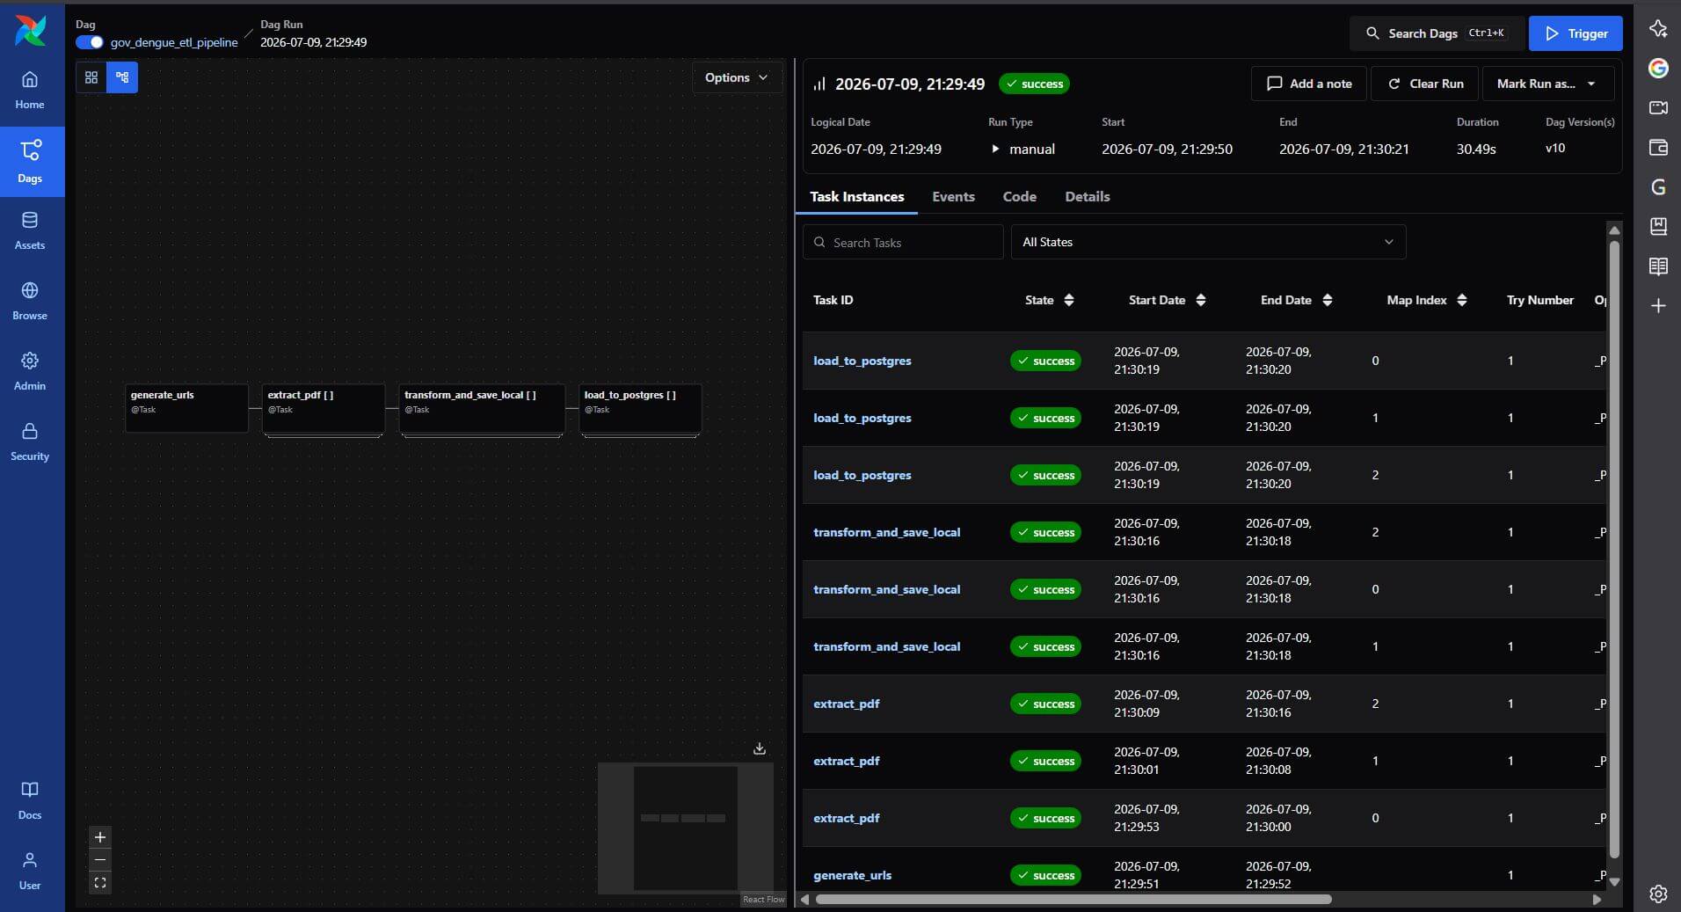
Task: Toggle the gov_dengue_etl_pipeline DAG pause switch
Action: pyautogui.click(x=90, y=42)
